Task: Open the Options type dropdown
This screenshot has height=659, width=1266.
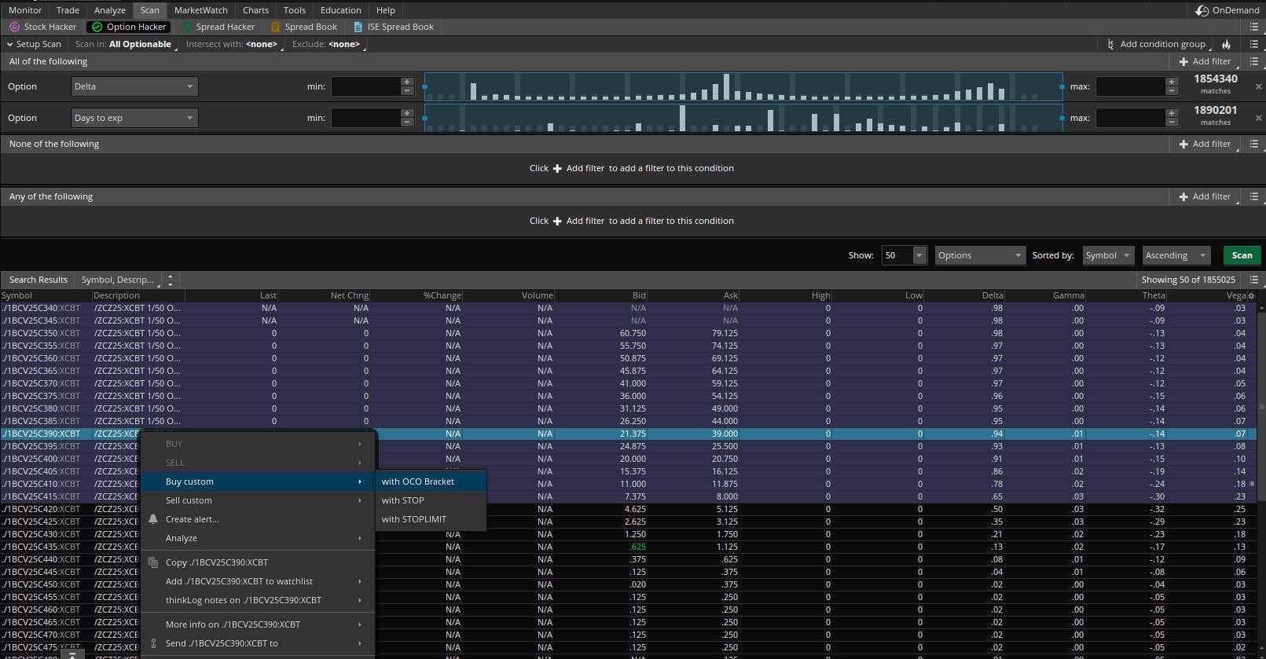Action: (x=980, y=255)
